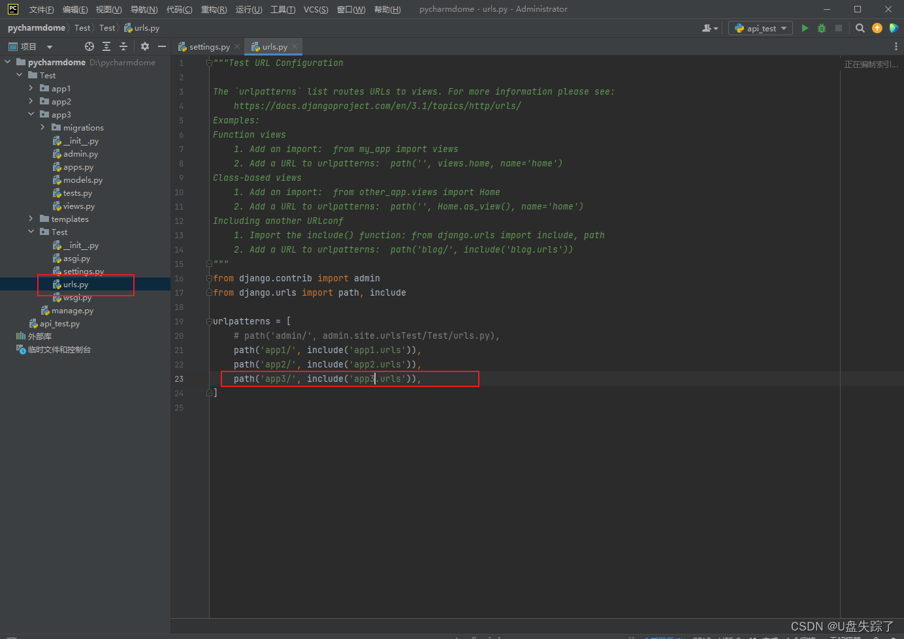904x639 pixels.
Task: Open editor options with the vertical dots icon
Action: click(896, 46)
